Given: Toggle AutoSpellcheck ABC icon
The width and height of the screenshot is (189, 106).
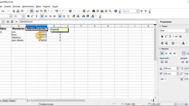Looking at the screenshot, I should (32, 11).
